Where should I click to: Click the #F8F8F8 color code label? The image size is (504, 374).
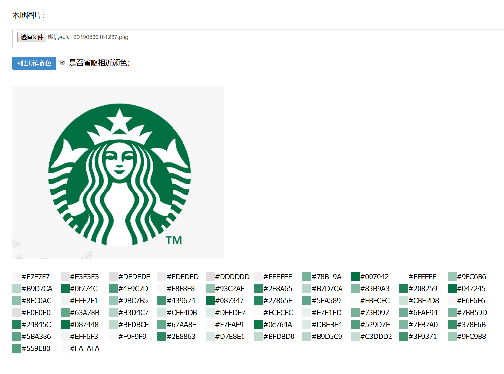click(x=181, y=289)
